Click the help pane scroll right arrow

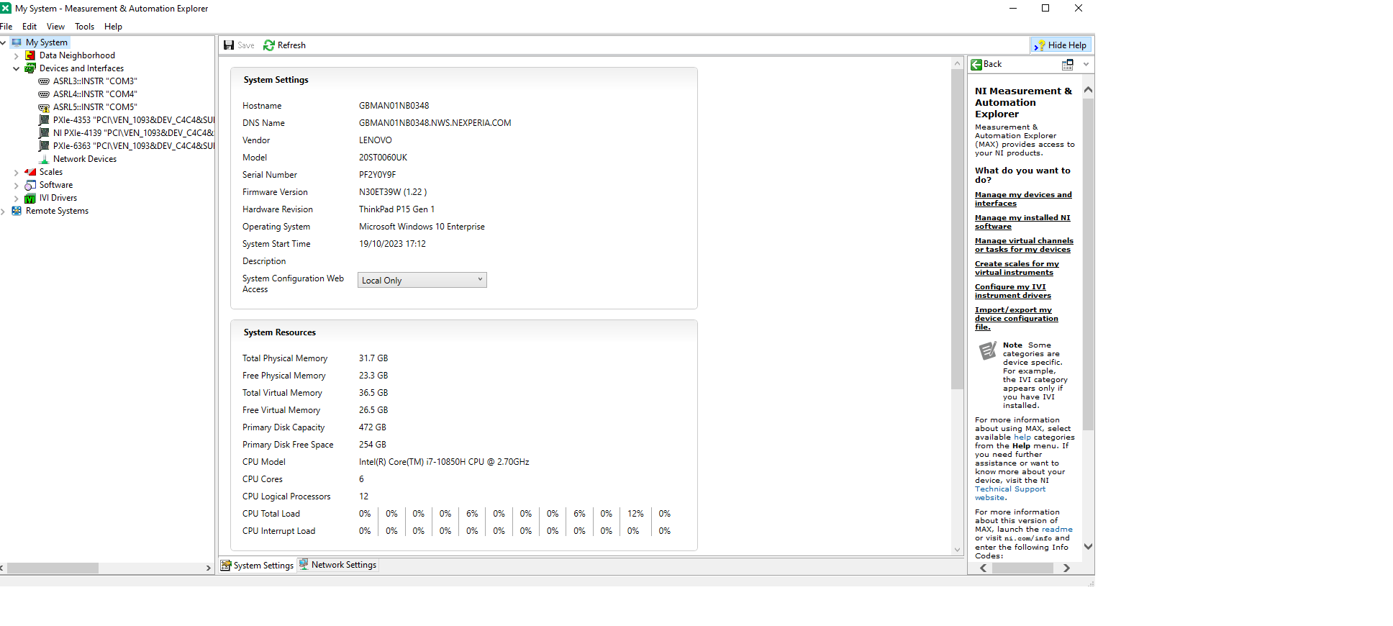(1066, 568)
